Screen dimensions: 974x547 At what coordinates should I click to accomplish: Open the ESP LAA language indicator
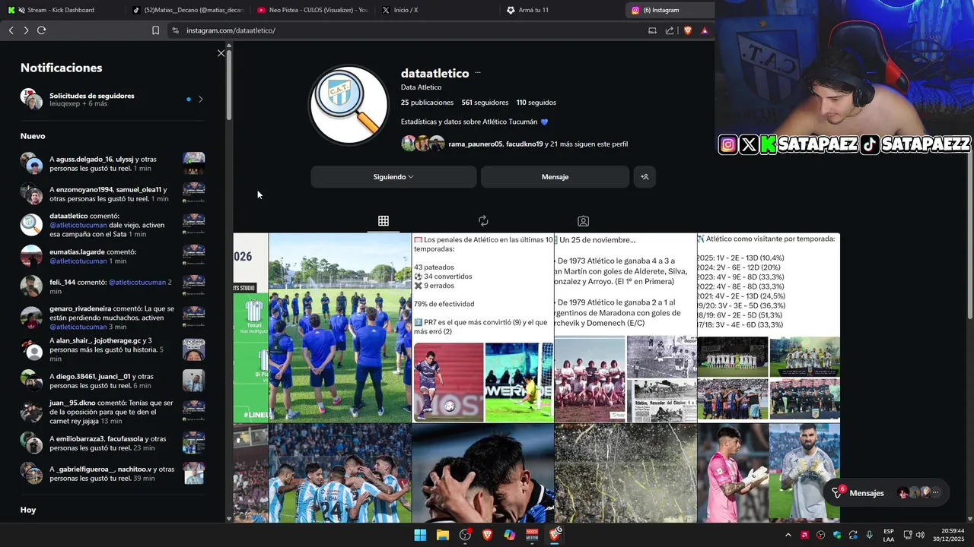pos(889,535)
